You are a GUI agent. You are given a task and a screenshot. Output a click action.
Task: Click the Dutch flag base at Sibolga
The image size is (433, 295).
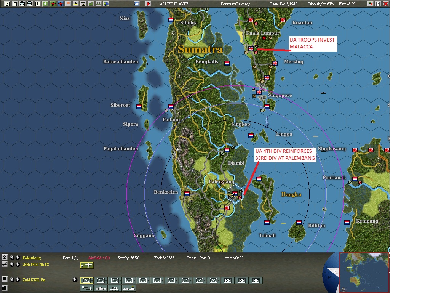[171, 20]
